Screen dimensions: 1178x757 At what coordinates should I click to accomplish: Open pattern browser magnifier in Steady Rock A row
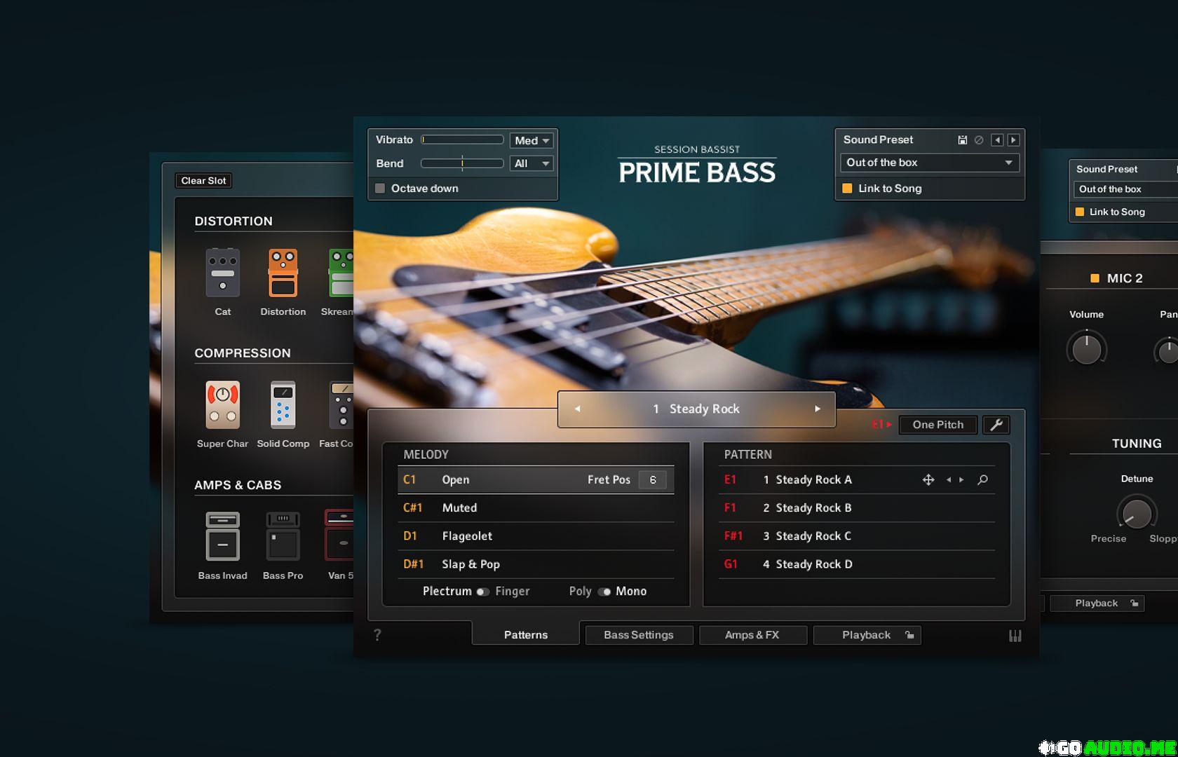pos(983,480)
